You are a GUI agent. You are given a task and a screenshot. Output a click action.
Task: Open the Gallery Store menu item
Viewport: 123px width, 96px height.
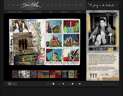click(x=15, y=12)
